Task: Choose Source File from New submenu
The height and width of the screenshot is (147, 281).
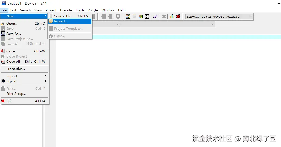Action: 70,16
